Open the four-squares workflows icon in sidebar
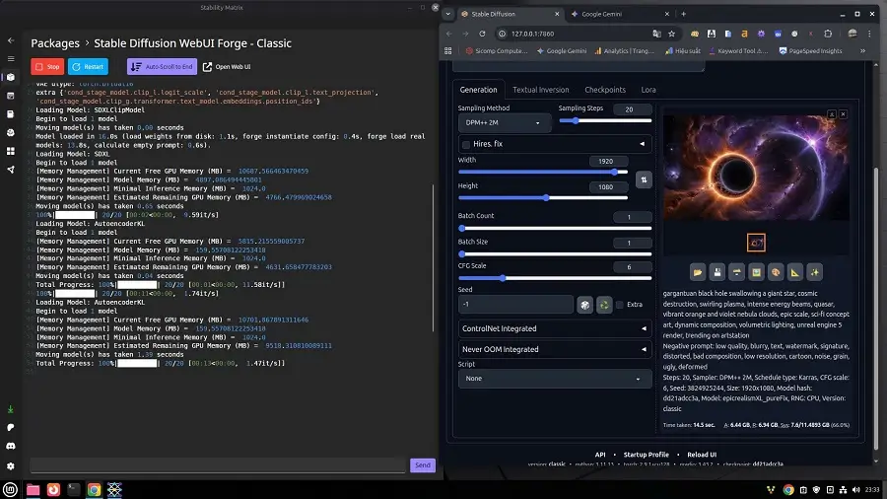This screenshot has width=887, height=499. click(10, 151)
